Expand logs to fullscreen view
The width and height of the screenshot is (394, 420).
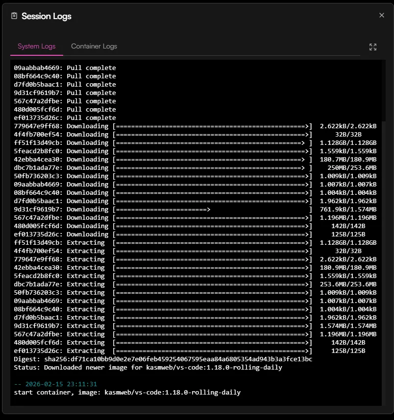(373, 47)
